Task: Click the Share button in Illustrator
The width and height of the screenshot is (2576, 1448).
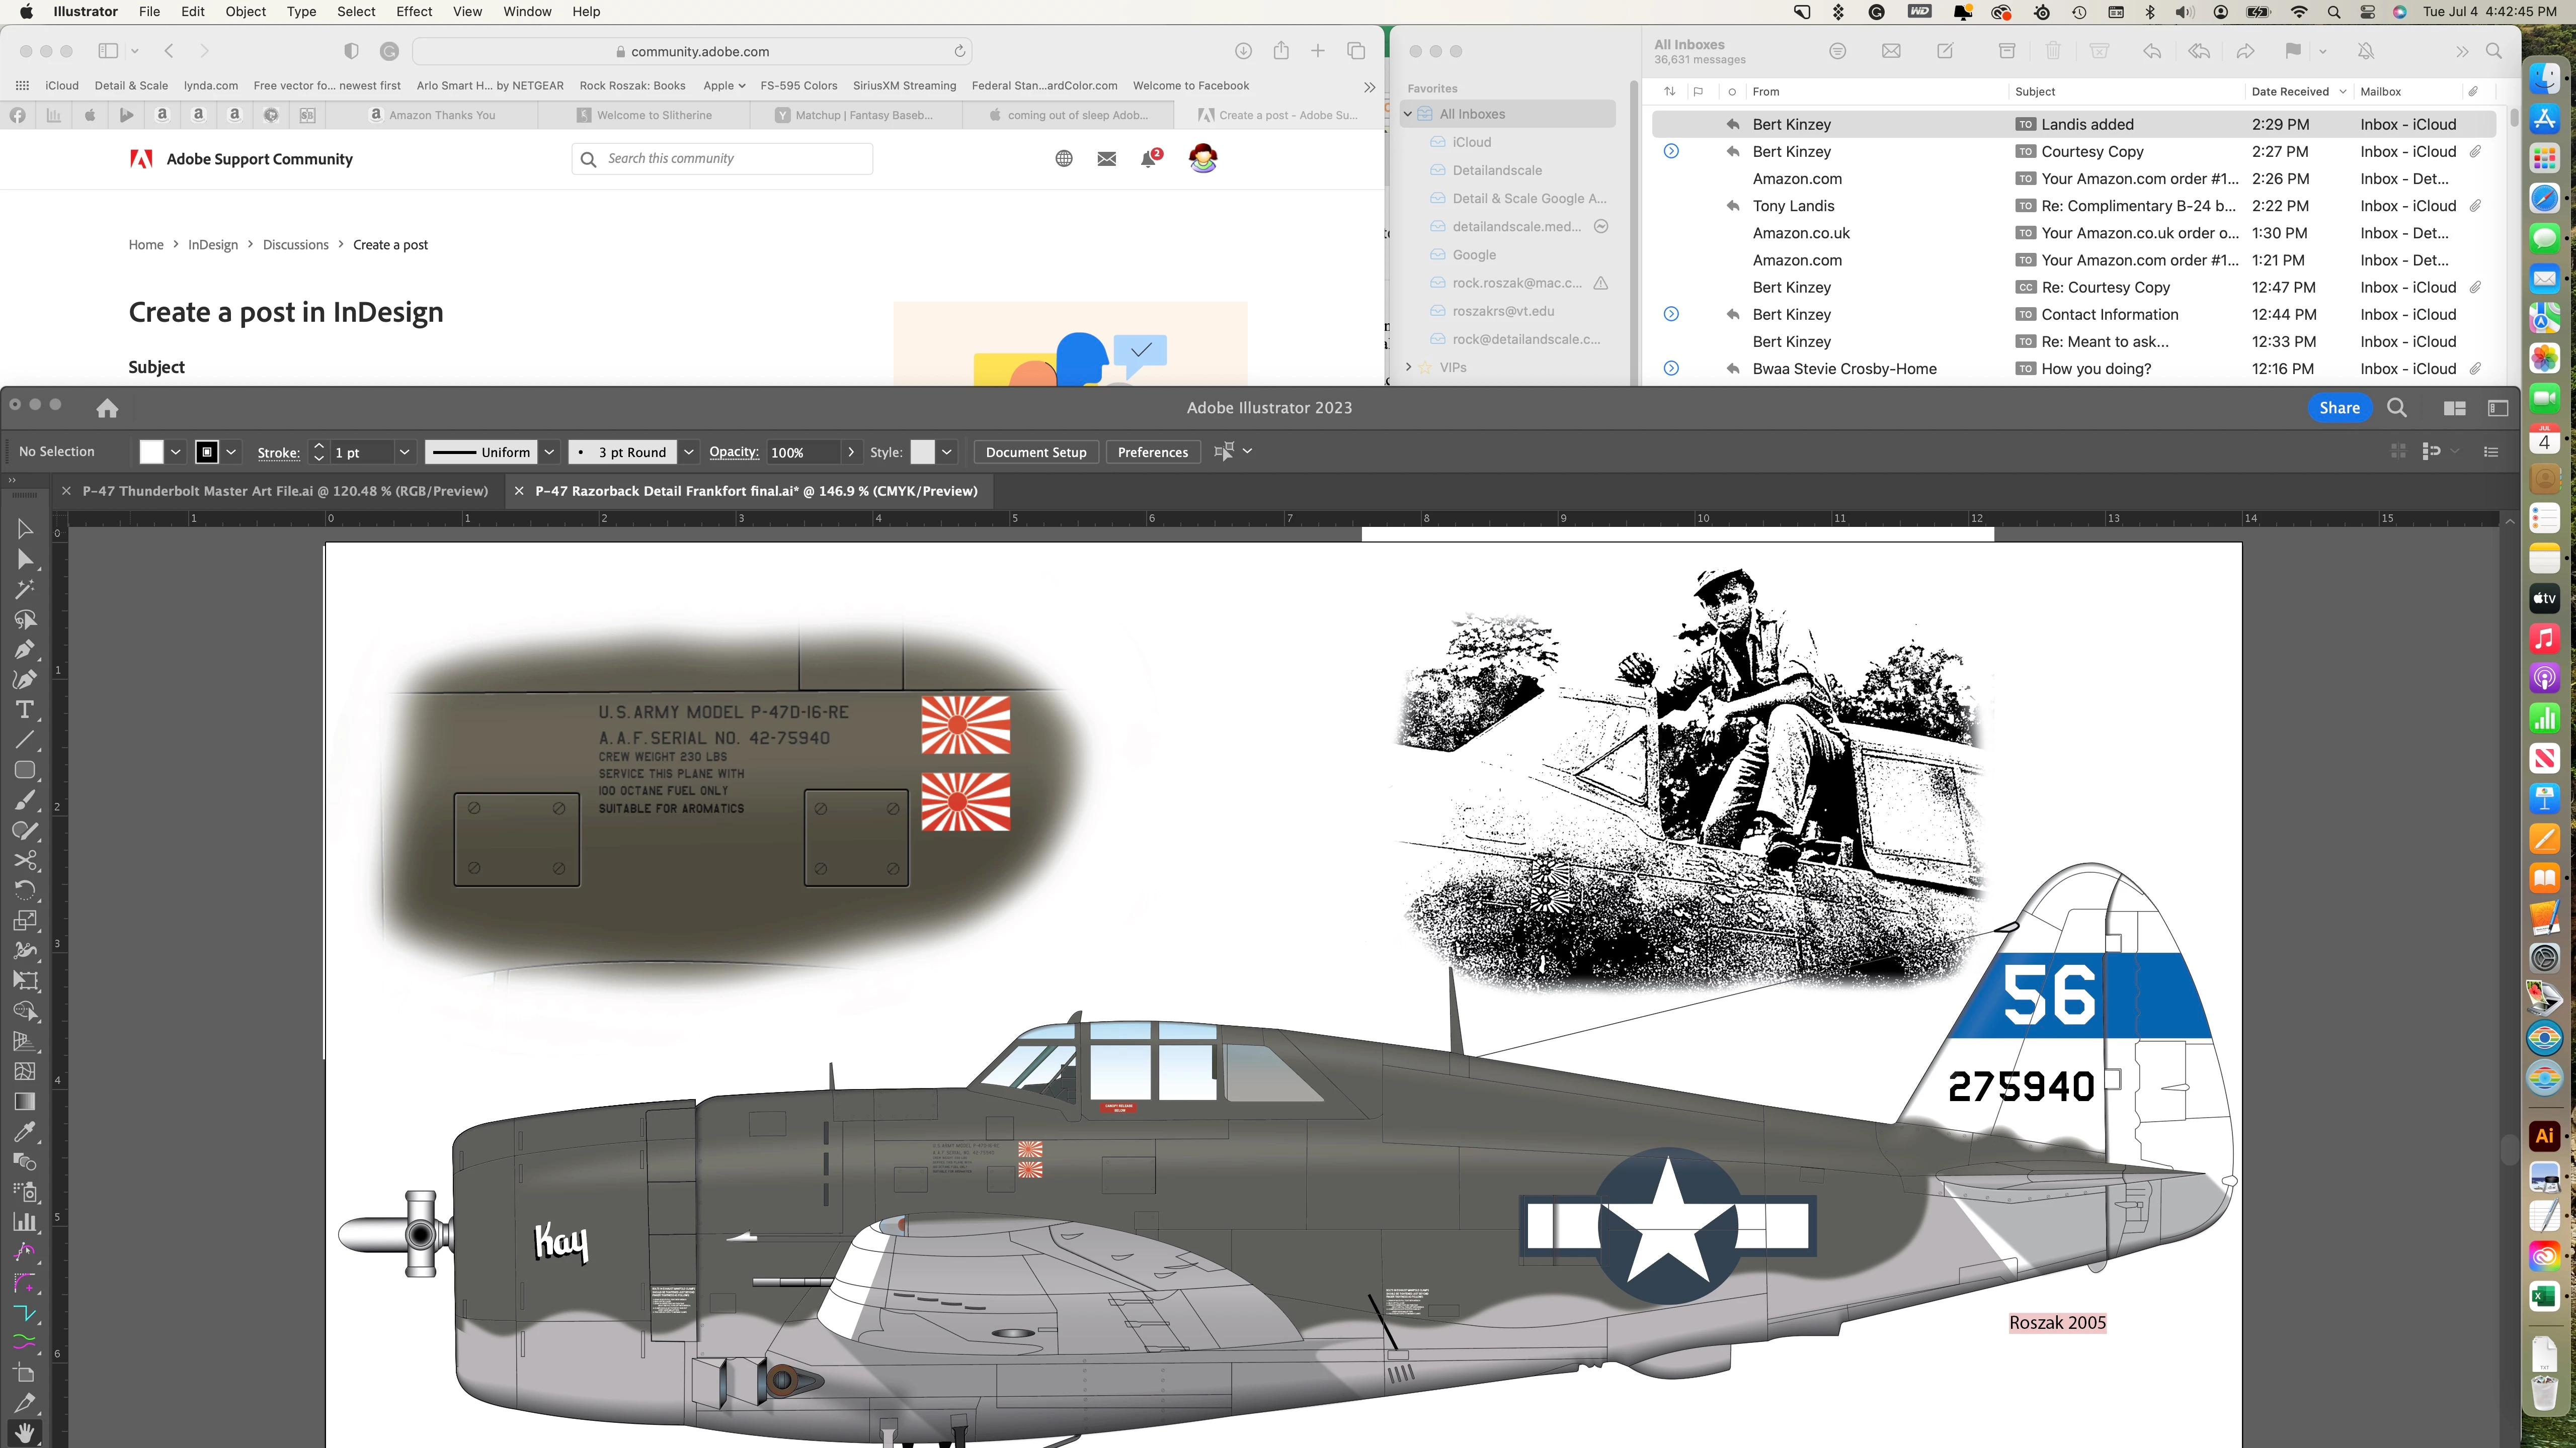Action: [2339, 408]
